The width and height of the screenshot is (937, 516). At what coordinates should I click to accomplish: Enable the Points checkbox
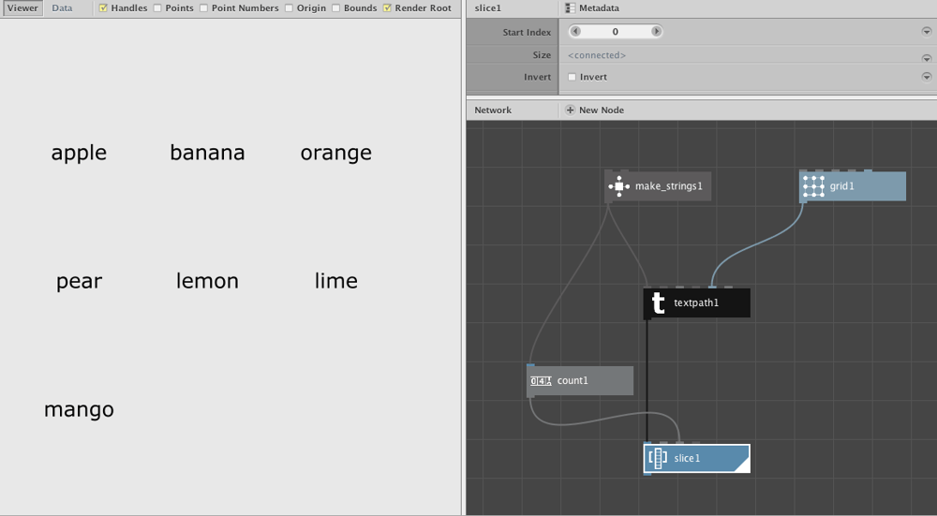pyautogui.click(x=157, y=8)
